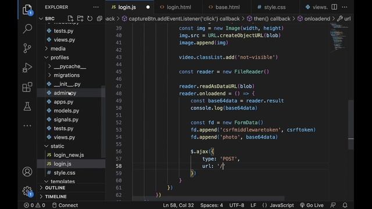Open editor more actions ellipsis

pos(345,7)
